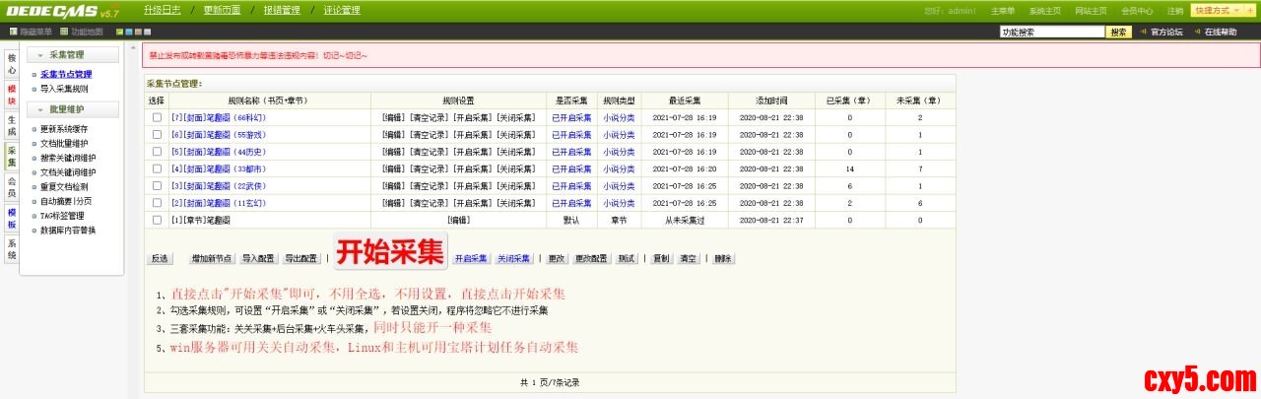This screenshot has width=1261, height=399.
Task: Click the 在线帮助 online help icon
Action: (x=1196, y=33)
